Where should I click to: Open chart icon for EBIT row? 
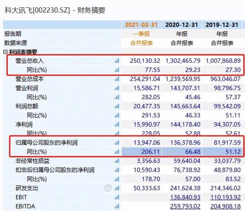click(x=117, y=197)
